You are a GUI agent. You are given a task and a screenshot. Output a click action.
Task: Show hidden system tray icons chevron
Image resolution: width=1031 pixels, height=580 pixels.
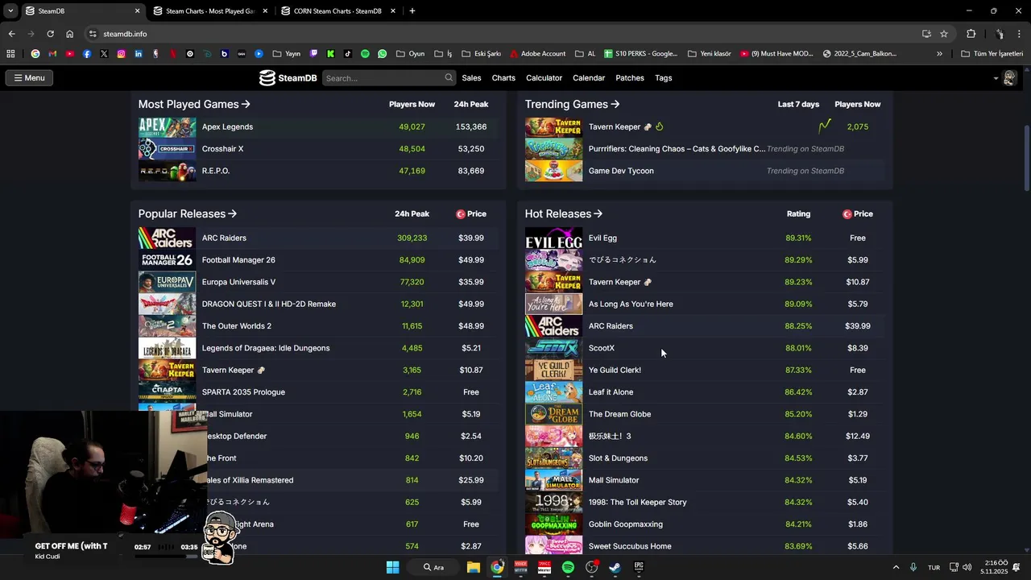pyautogui.click(x=896, y=567)
